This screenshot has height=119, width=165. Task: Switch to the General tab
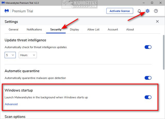pyautogui.click(x=13, y=29)
